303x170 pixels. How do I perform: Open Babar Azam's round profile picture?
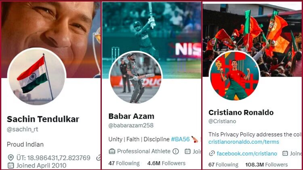pos(136,78)
